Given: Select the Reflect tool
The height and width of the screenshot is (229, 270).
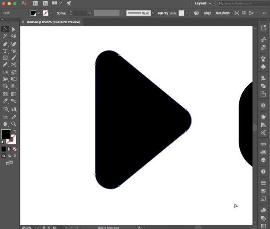Looking at the screenshot, I should [5, 72].
